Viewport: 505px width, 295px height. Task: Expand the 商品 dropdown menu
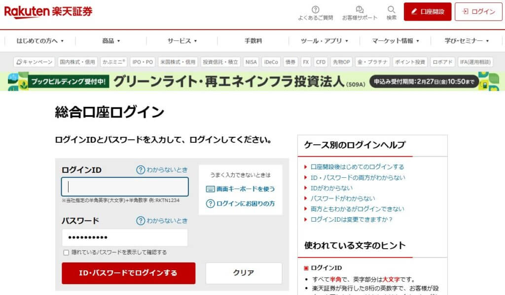(111, 41)
